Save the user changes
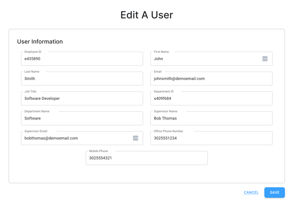The height and width of the screenshot is (207, 294). [274, 192]
